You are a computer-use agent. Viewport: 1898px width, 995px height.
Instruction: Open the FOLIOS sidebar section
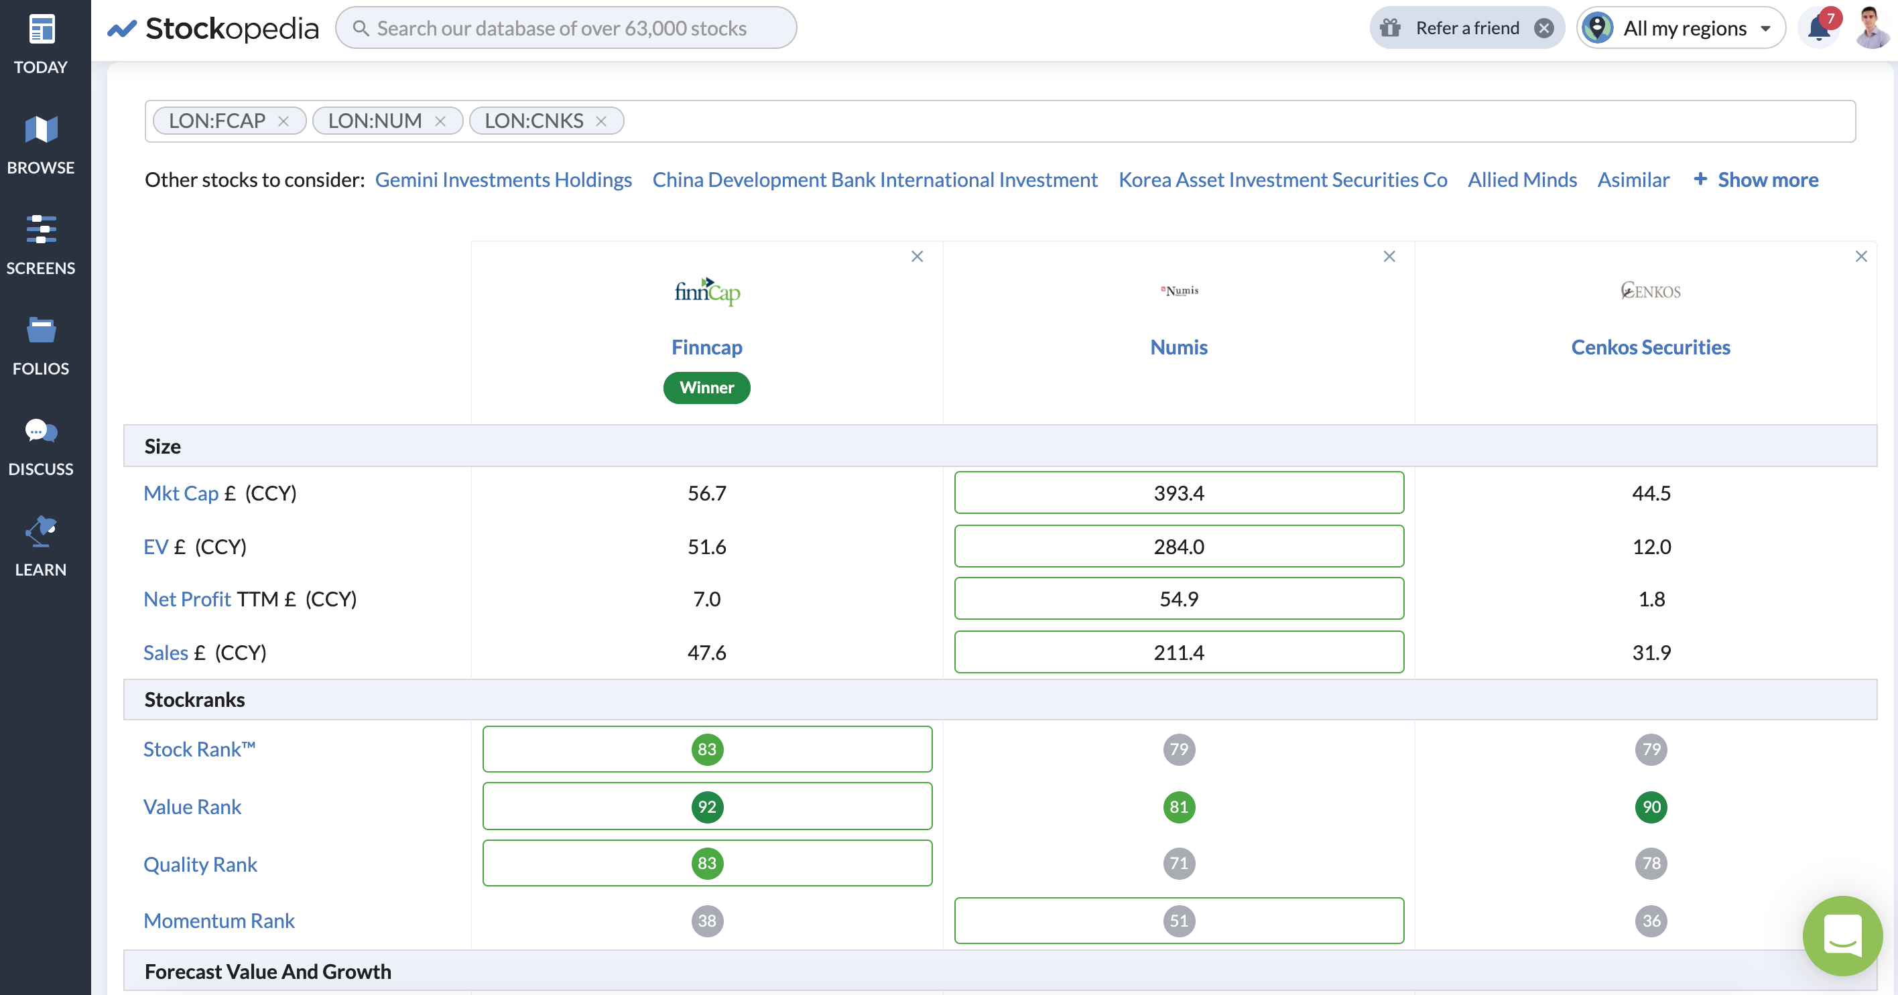click(40, 346)
